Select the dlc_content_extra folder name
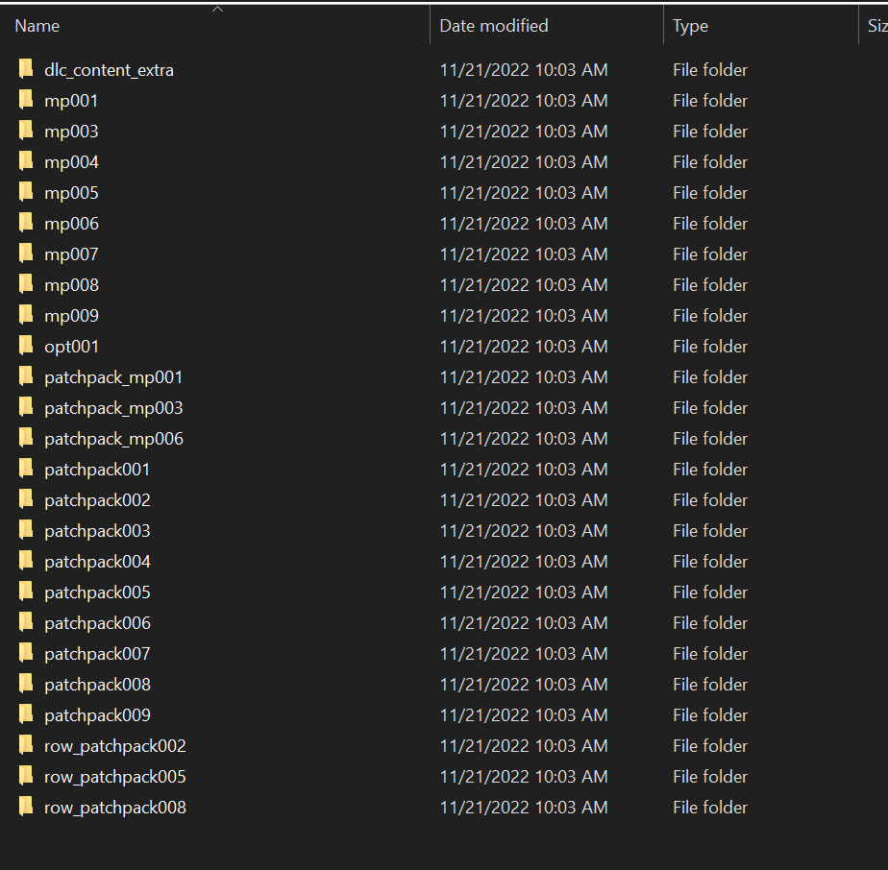 tap(110, 70)
